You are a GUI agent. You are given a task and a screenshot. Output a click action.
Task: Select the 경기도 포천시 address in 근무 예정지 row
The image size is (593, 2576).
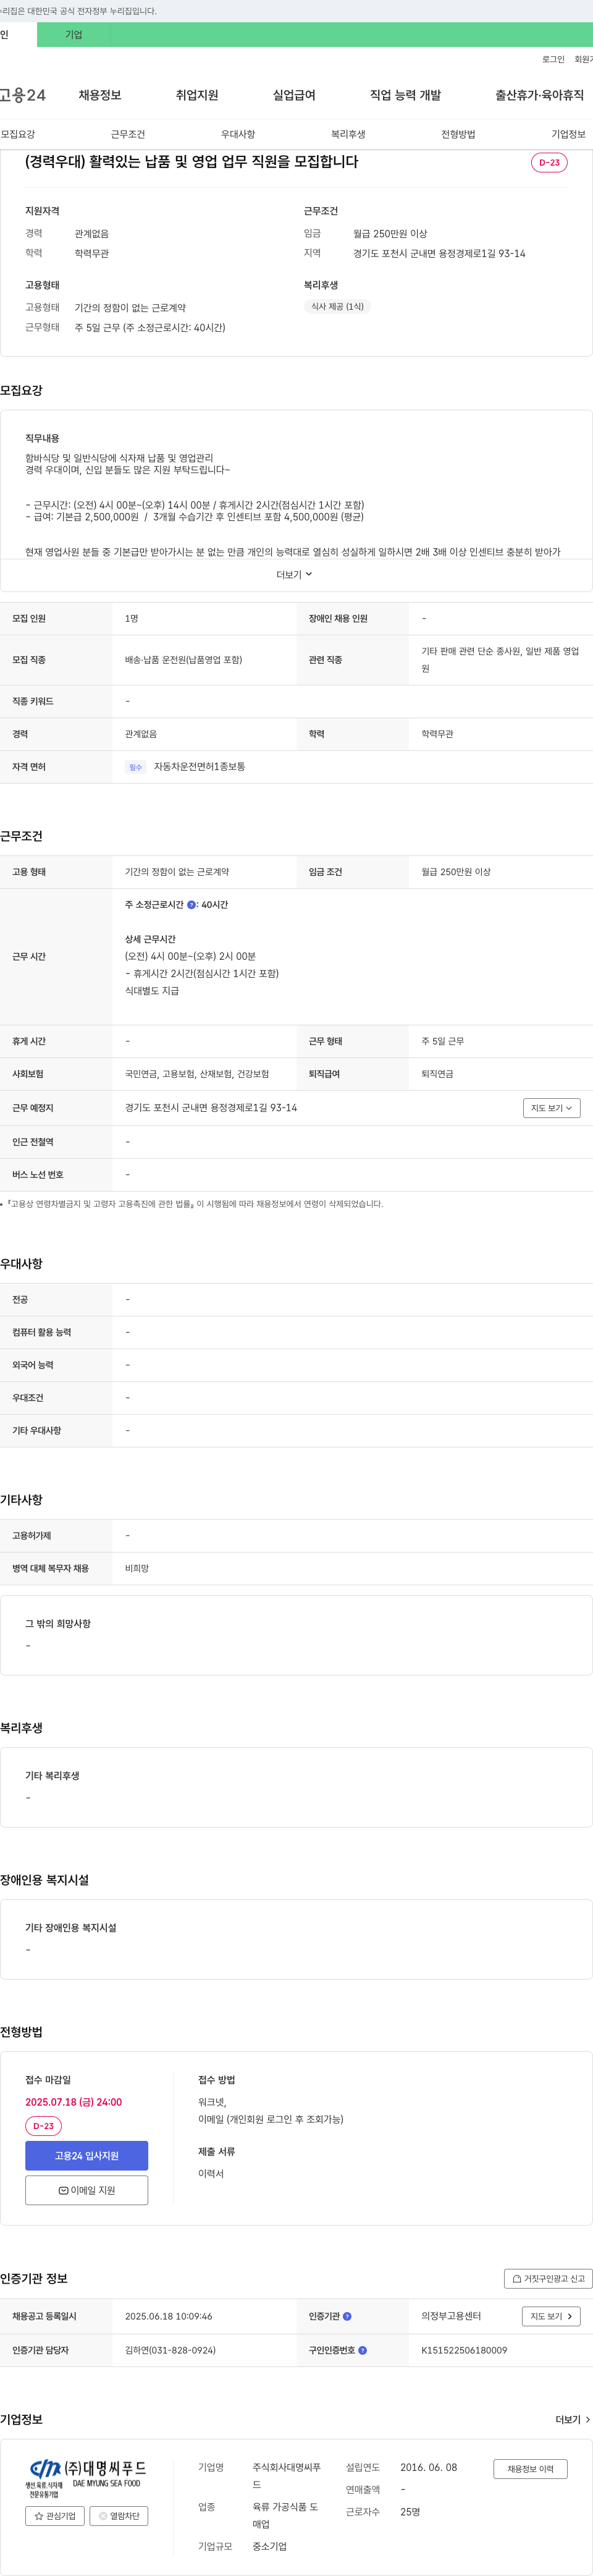coord(211,1108)
